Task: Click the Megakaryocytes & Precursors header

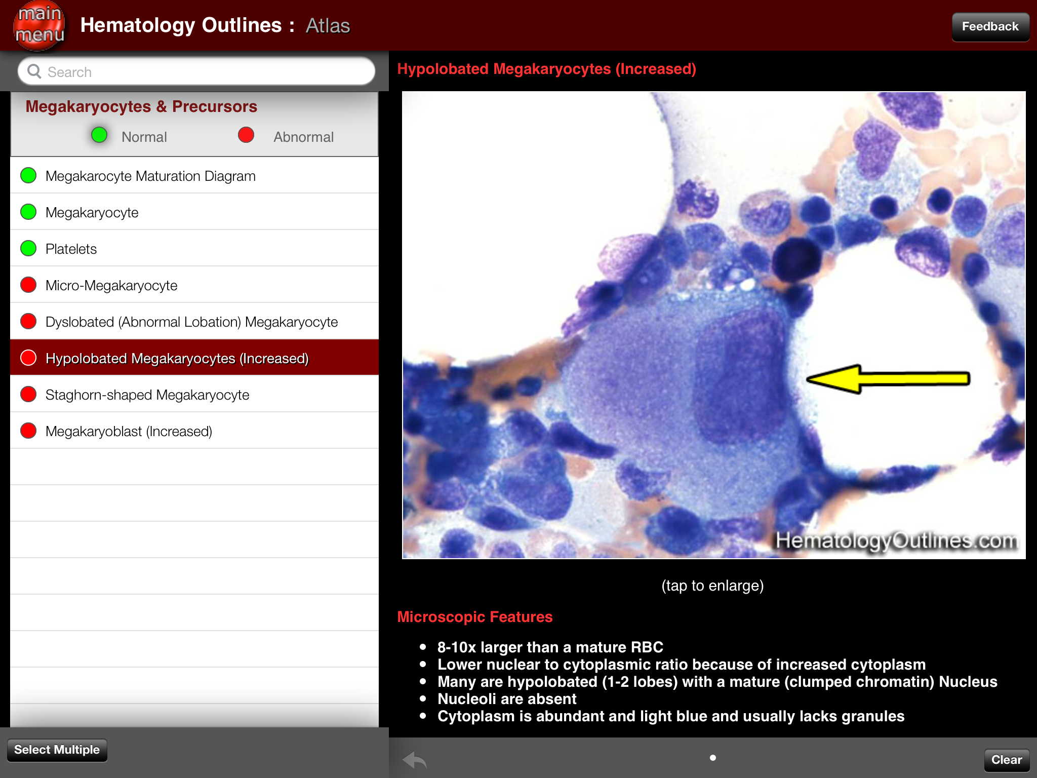Action: tap(141, 107)
